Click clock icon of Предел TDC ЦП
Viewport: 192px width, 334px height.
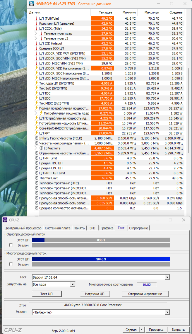pyautogui.click(x=37, y=163)
